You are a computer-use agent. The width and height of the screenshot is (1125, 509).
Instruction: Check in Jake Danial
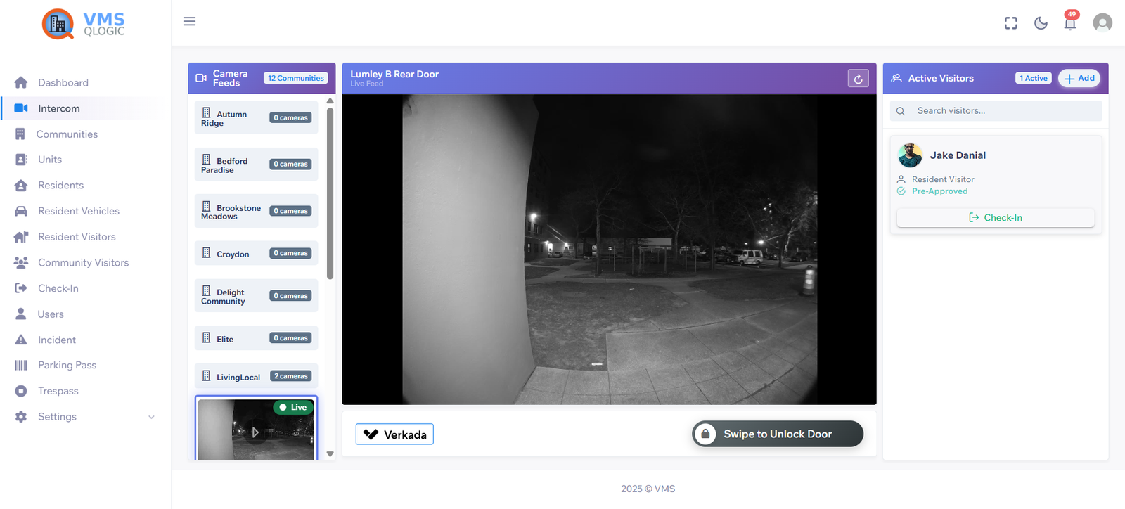(x=995, y=218)
